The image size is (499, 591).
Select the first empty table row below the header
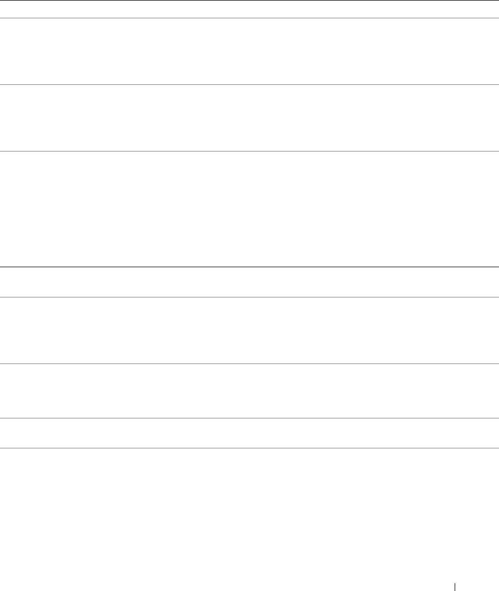tap(249, 51)
